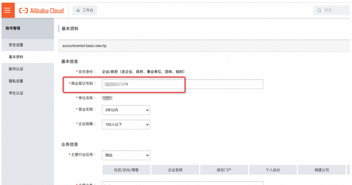Choose the 个人站长 option
352x185 pixels.
tap(273, 170)
